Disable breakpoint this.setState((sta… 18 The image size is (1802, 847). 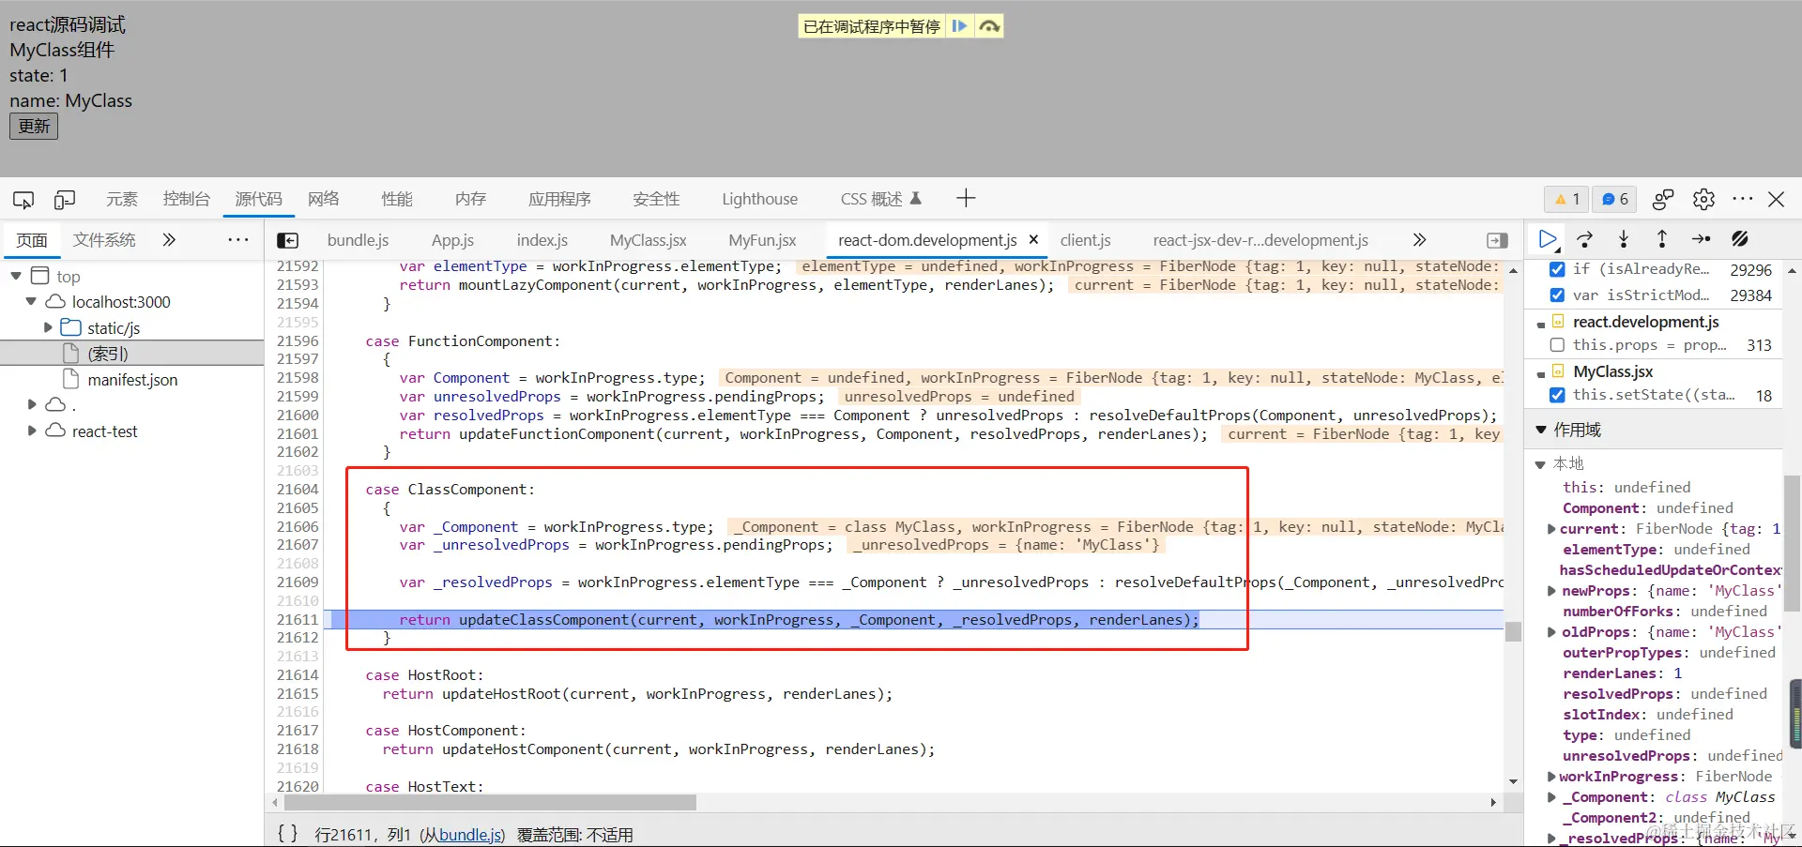click(x=1557, y=394)
